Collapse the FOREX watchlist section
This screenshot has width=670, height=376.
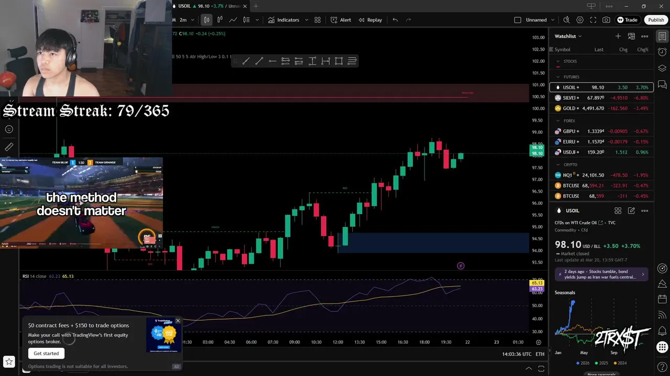[x=558, y=121]
